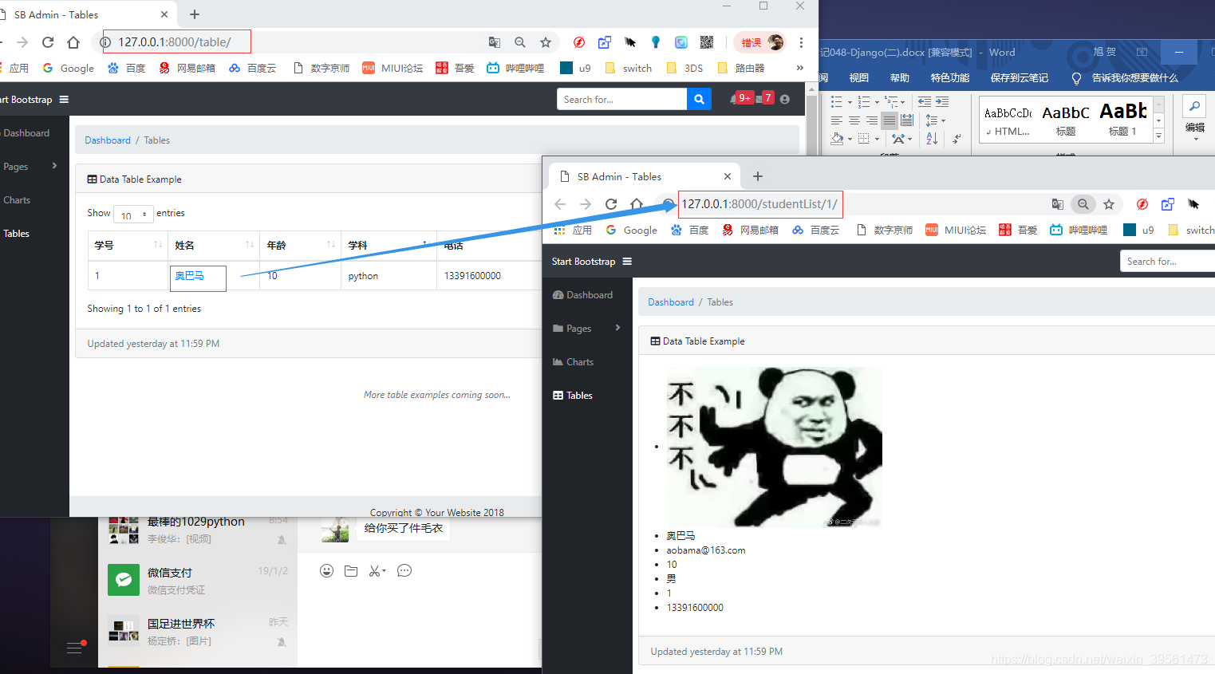Open Word 视图 ribbon tab
The width and height of the screenshot is (1215, 674).
pyautogui.click(x=858, y=77)
